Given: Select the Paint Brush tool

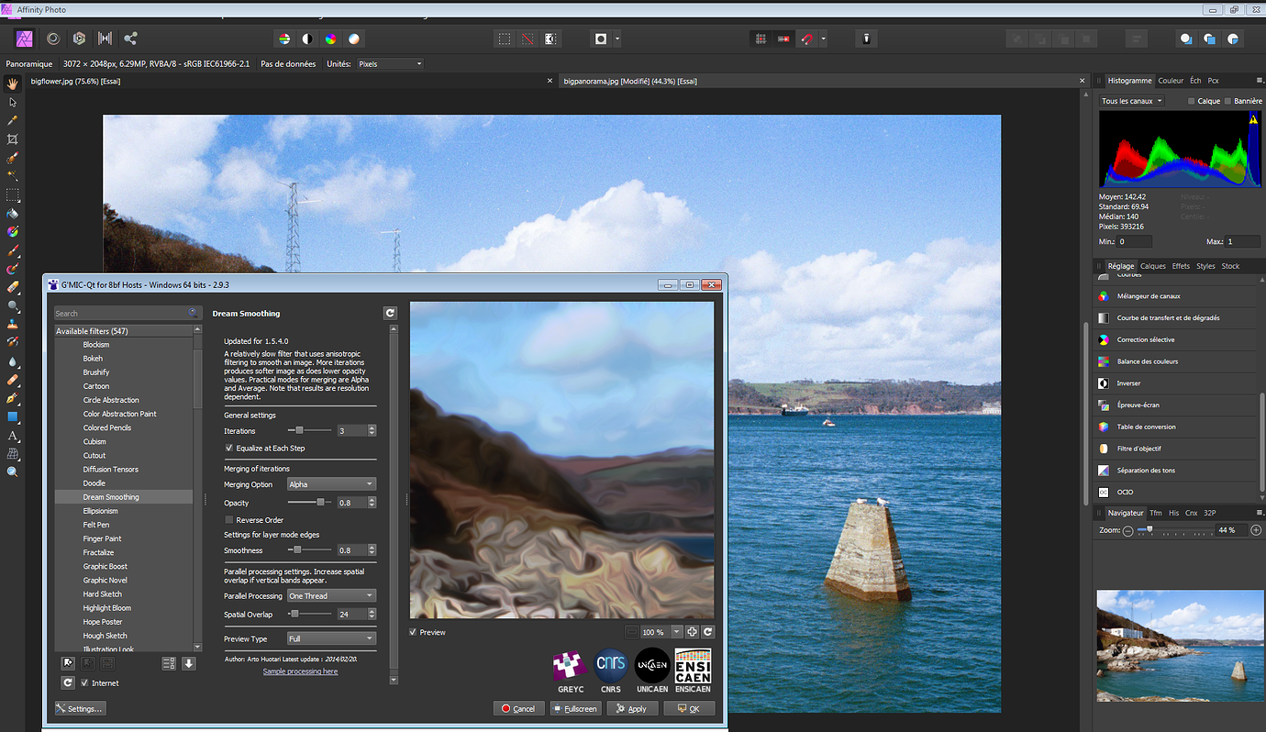Looking at the screenshot, I should [12, 250].
